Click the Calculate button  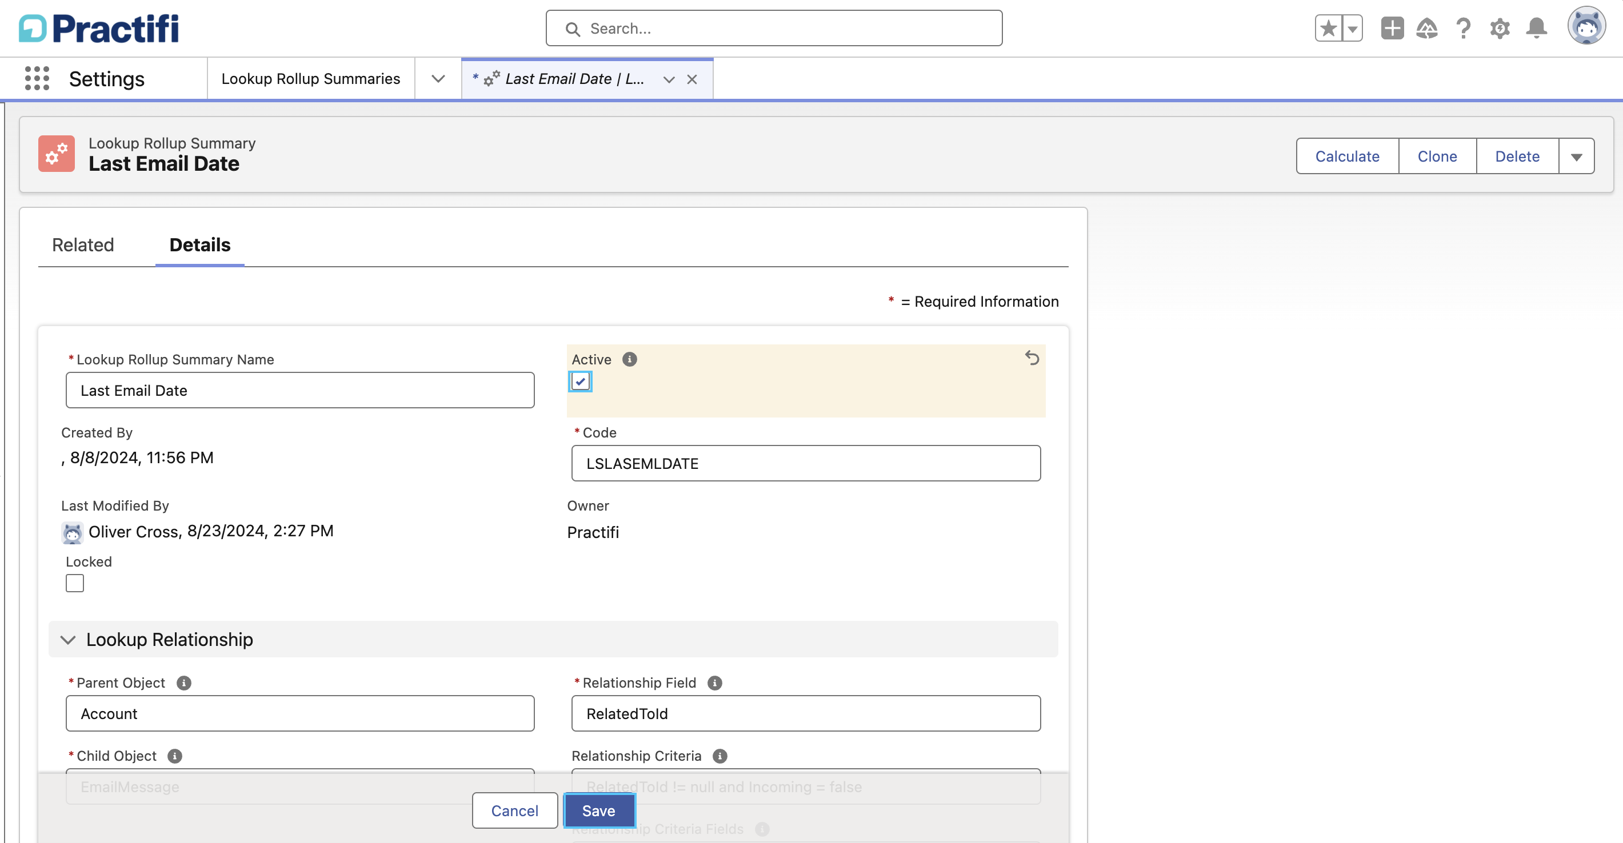[1347, 156]
